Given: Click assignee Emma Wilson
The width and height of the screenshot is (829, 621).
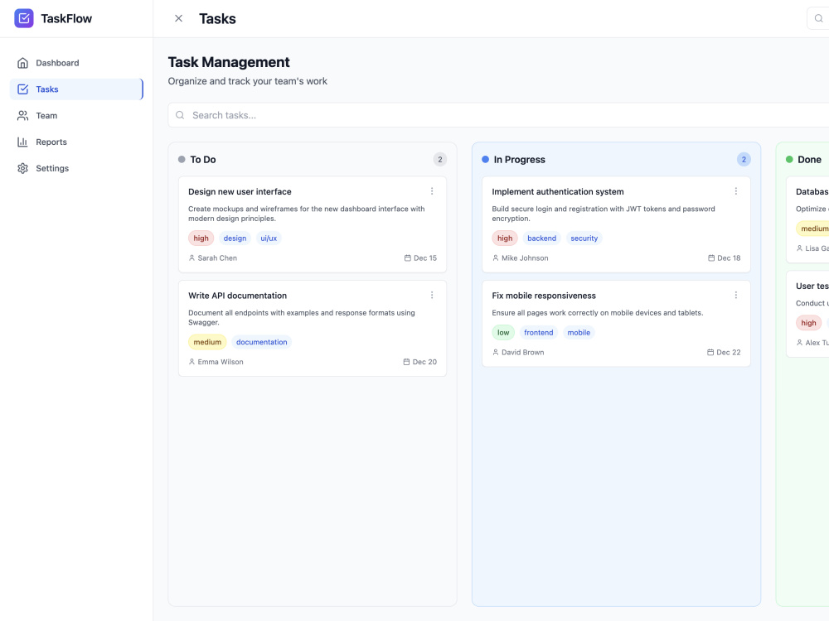Looking at the screenshot, I should [221, 363].
